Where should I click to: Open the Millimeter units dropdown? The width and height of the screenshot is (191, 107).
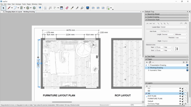[x=181, y=34]
